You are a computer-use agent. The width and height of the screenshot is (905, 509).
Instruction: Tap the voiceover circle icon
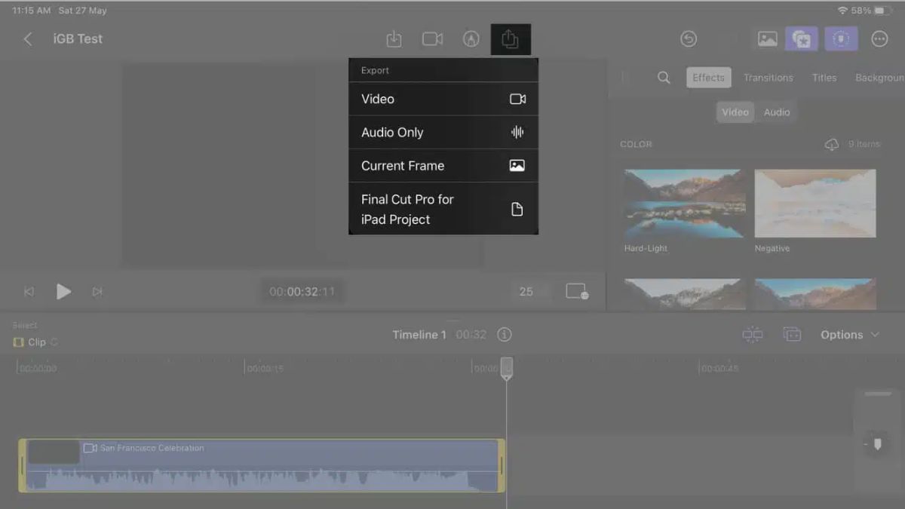[471, 39]
